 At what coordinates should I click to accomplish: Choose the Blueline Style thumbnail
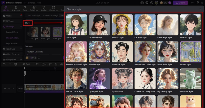click(99, 52)
